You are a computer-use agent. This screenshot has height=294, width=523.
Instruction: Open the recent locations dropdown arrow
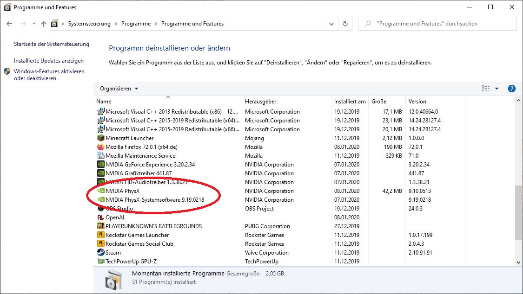[33, 24]
